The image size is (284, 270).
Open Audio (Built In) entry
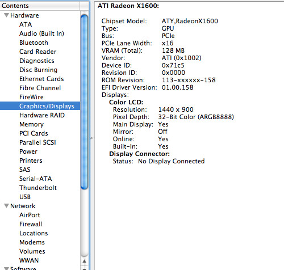pos(41,33)
